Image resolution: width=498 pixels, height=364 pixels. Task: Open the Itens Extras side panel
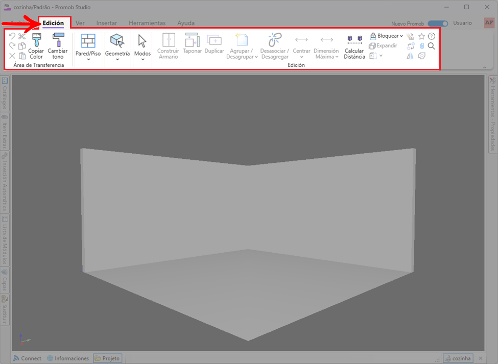pyautogui.click(x=5, y=131)
